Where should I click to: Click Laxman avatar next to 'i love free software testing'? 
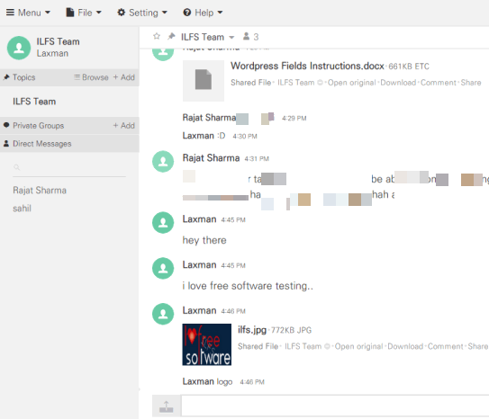point(163,268)
